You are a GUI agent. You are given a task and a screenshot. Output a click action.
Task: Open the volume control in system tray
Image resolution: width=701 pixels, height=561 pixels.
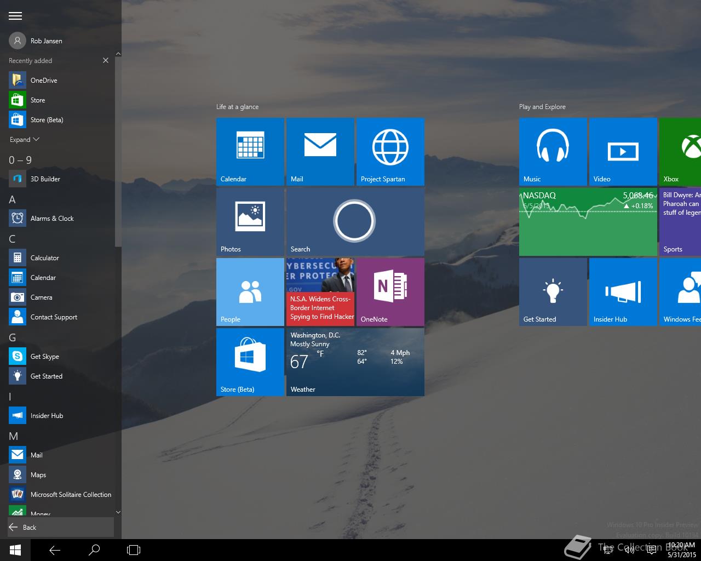click(x=630, y=550)
